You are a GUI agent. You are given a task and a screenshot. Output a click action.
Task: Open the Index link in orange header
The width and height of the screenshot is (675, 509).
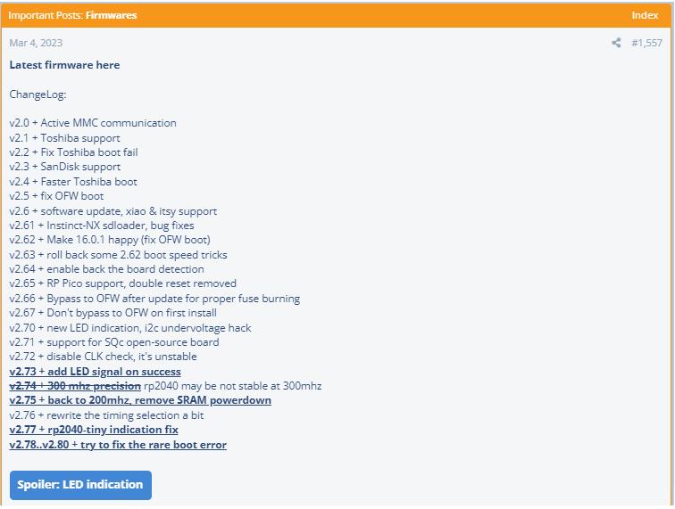(645, 15)
